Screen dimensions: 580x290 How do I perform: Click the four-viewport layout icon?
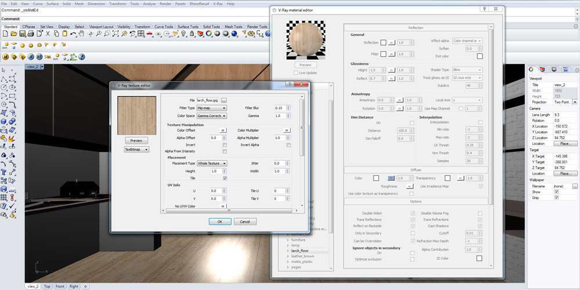(x=141, y=34)
